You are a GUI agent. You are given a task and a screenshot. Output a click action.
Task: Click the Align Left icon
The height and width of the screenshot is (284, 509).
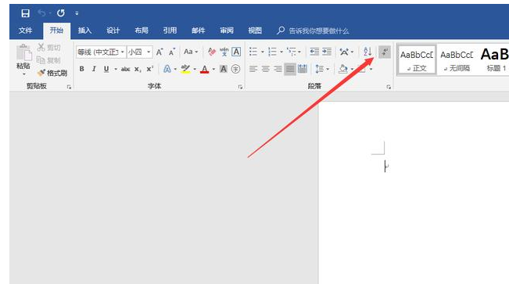pos(253,69)
